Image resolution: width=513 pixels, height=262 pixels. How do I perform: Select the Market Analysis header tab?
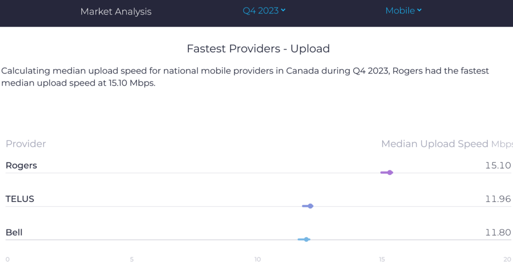pyautogui.click(x=116, y=11)
